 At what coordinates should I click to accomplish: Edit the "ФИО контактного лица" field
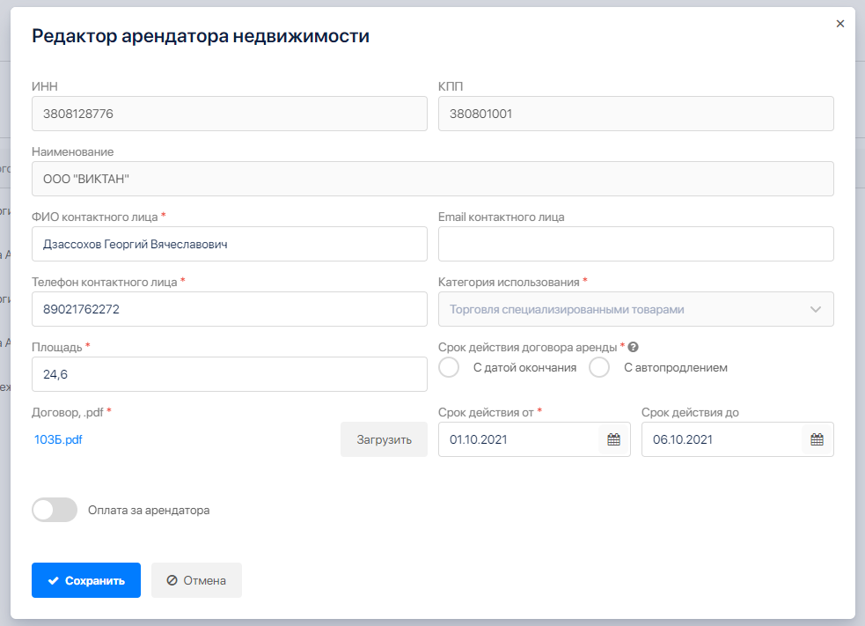[x=229, y=244]
